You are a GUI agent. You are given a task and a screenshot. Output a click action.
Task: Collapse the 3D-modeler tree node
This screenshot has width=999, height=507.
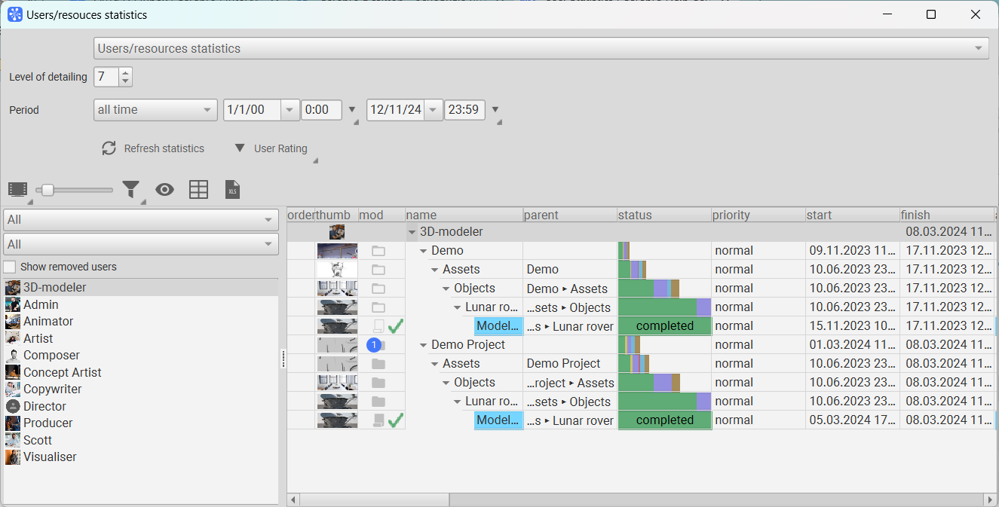[x=412, y=232]
